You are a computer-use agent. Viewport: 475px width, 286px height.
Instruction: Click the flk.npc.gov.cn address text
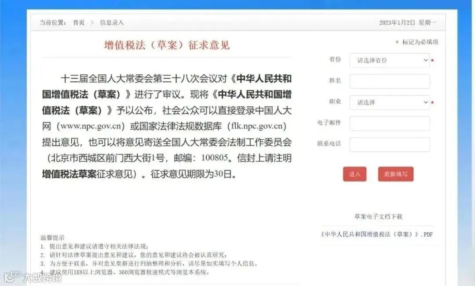(257, 126)
